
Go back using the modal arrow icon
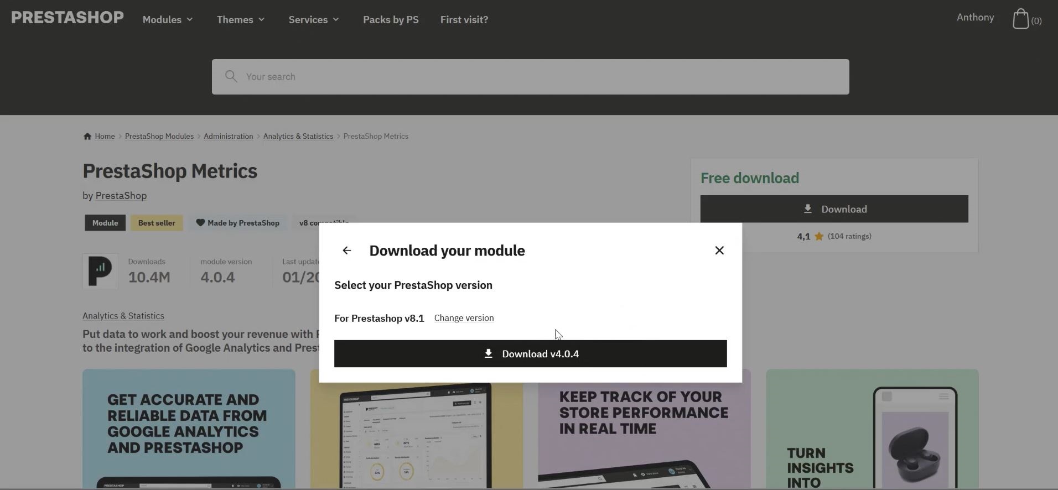tap(347, 251)
